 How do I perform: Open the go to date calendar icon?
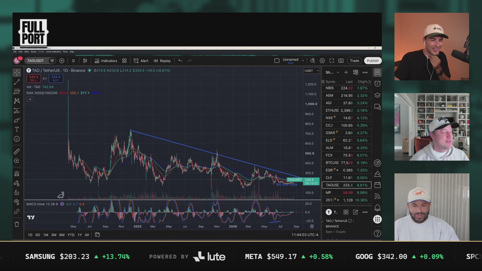coord(97,235)
